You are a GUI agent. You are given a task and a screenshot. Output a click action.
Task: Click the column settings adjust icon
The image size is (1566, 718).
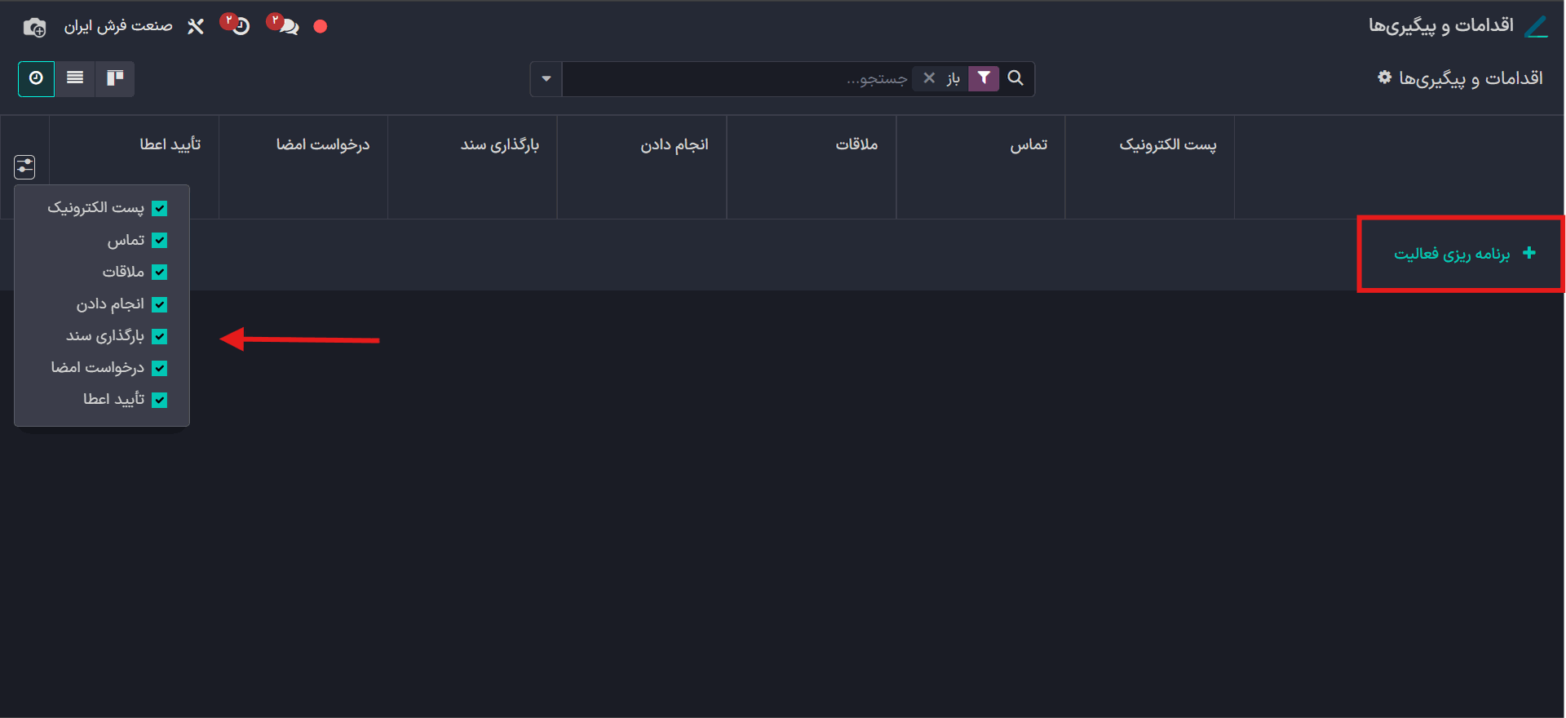[24, 167]
